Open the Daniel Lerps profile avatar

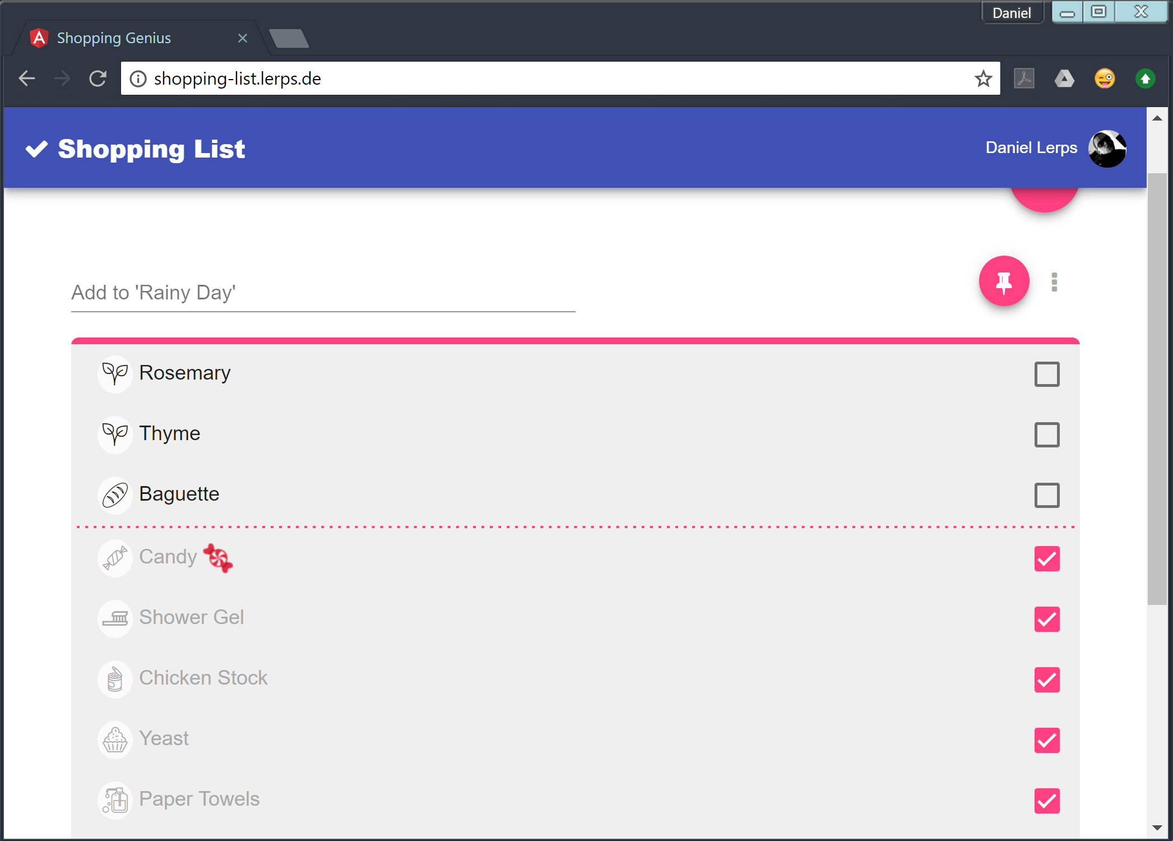(x=1106, y=149)
